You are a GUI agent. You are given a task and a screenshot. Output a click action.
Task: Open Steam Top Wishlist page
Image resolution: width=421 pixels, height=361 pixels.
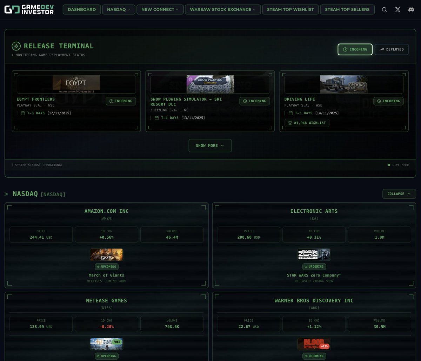290,9
